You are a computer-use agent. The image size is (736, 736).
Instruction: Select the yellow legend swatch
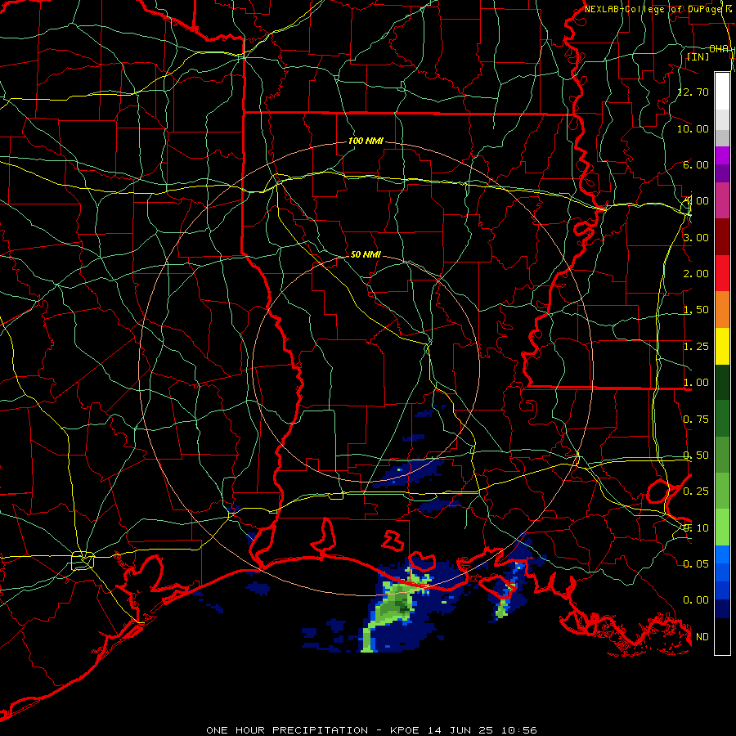click(x=722, y=346)
